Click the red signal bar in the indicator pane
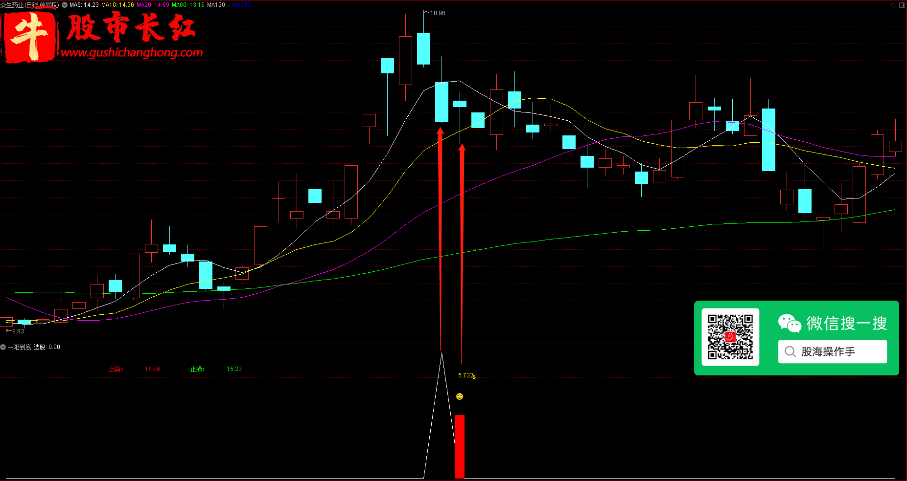Viewport: 907px width, 481px height. 460,446
